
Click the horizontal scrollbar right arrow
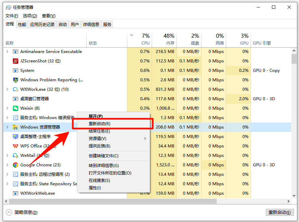click(289, 201)
